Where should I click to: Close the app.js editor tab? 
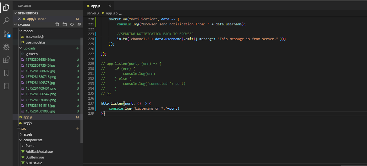tap(110, 6)
